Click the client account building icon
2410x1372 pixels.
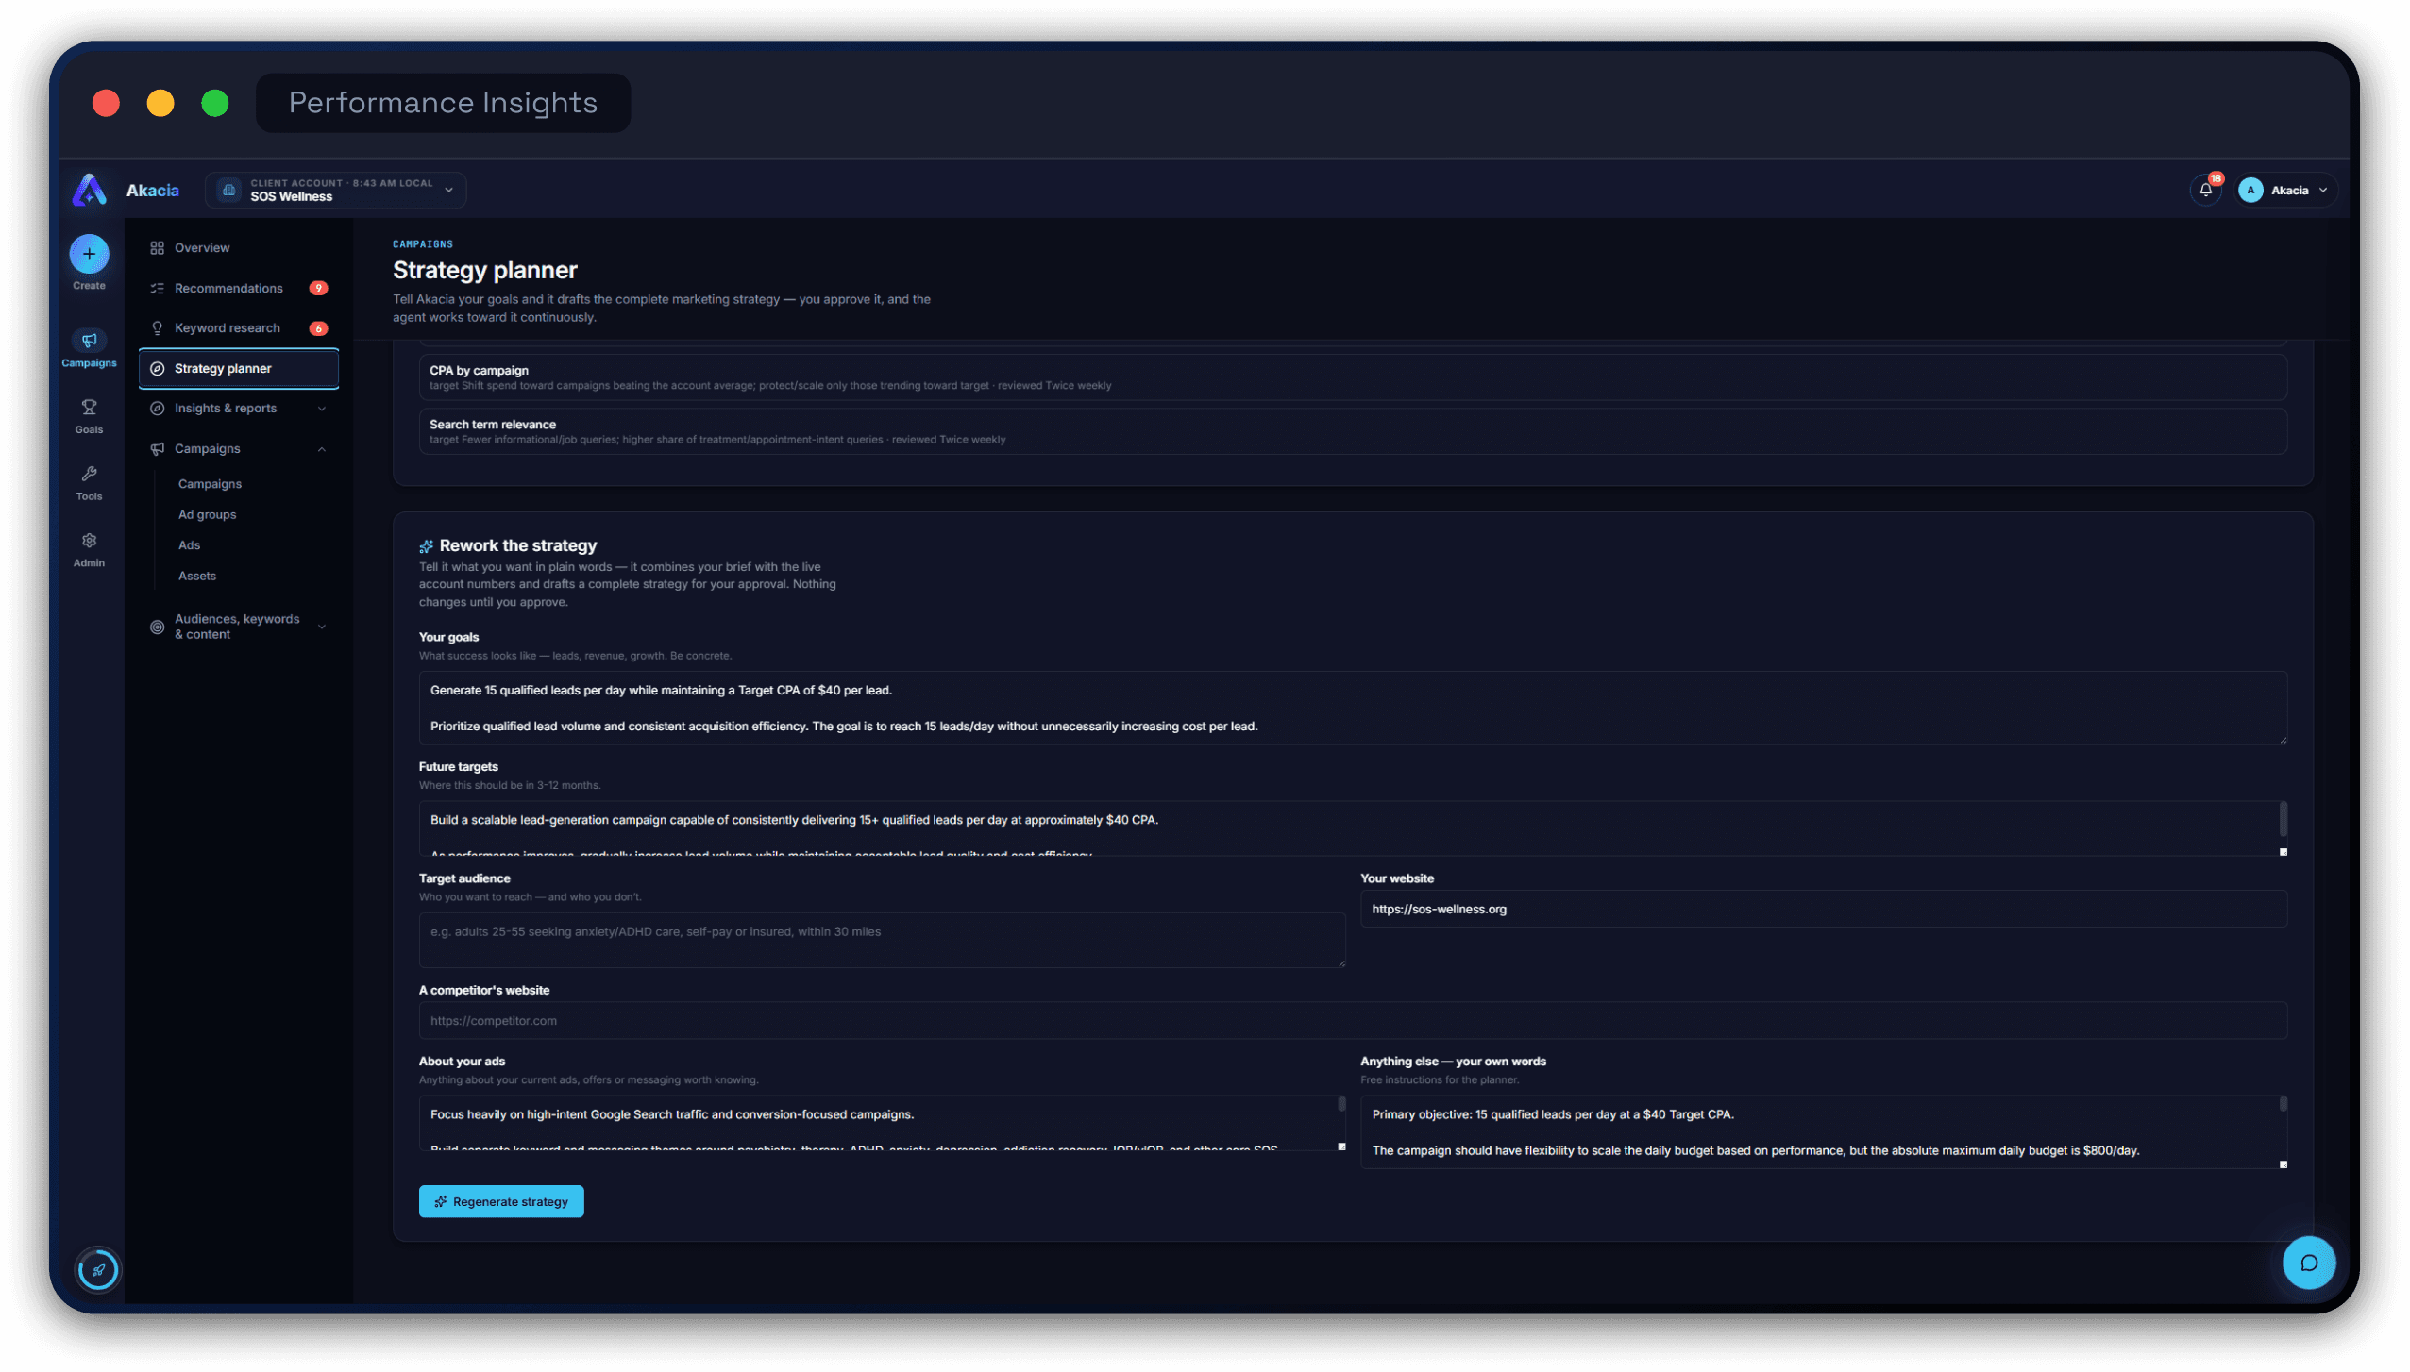228,191
